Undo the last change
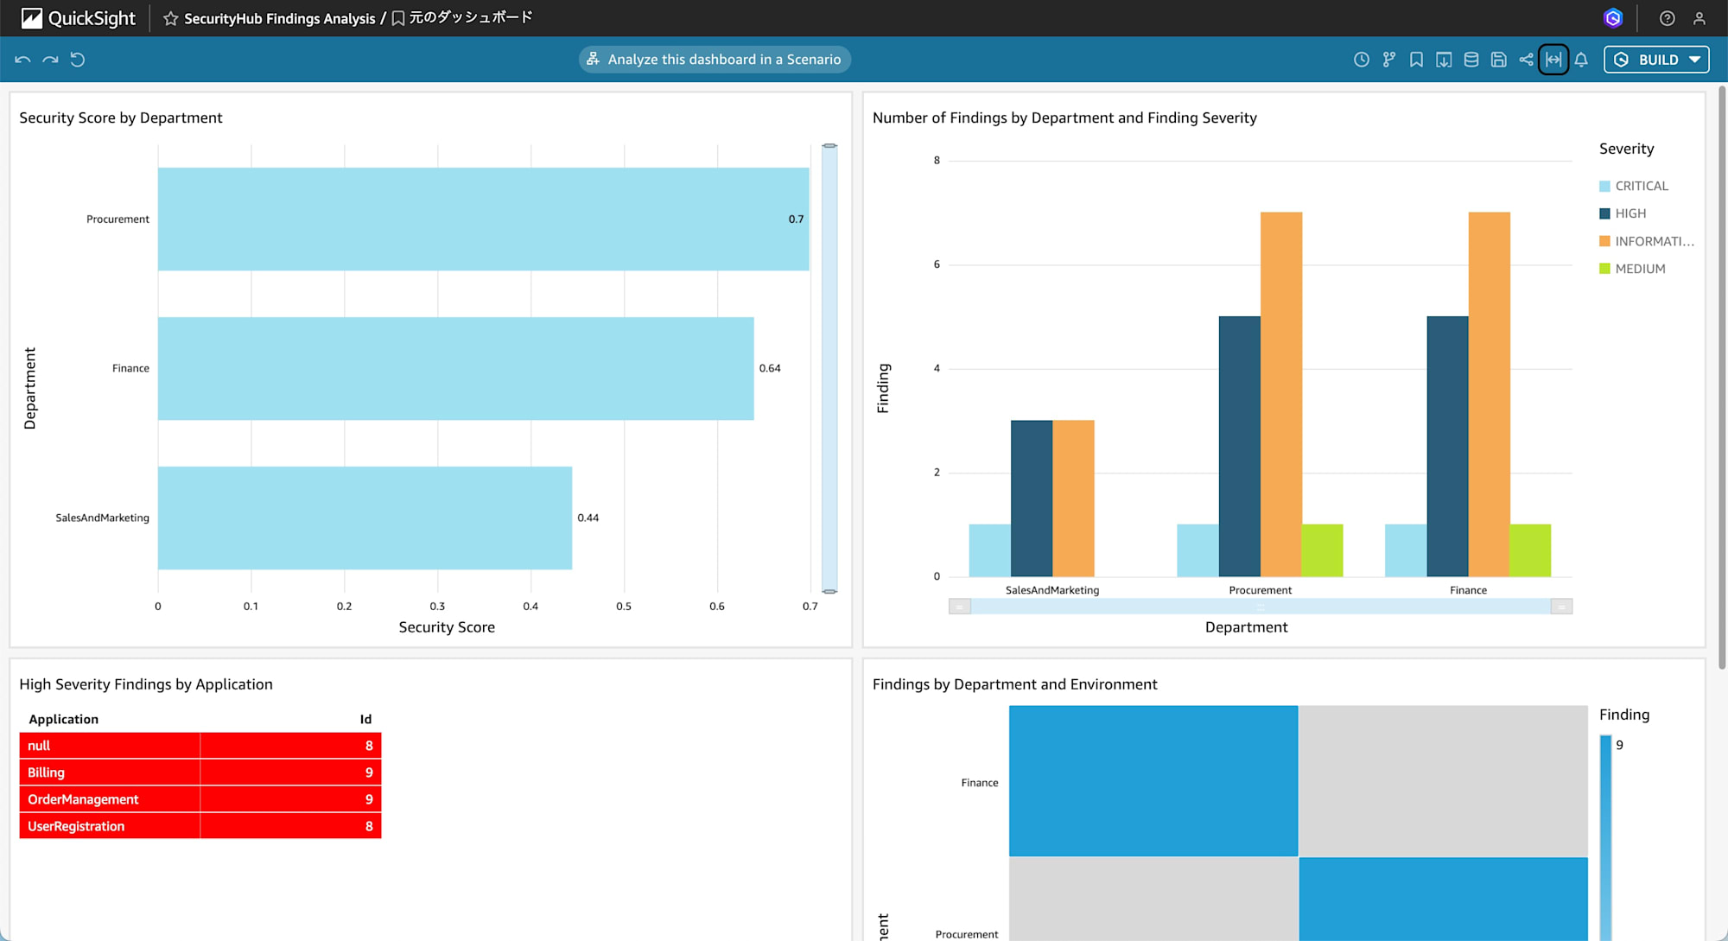Image resolution: width=1728 pixels, height=941 pixels. tap(23, 60)
